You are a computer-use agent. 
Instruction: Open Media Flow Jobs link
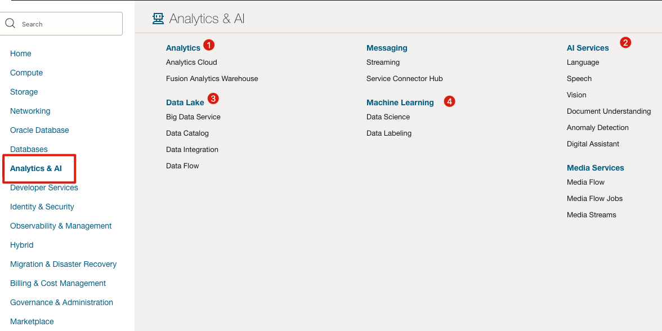point(594,199)
